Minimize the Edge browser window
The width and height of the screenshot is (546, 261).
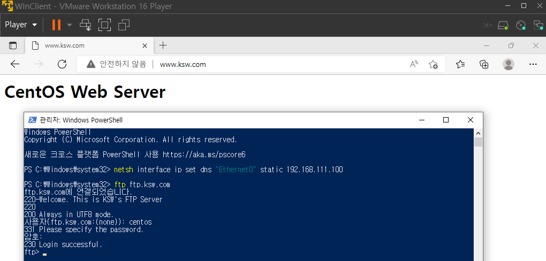pyautogui.click(x=487, y=45)
